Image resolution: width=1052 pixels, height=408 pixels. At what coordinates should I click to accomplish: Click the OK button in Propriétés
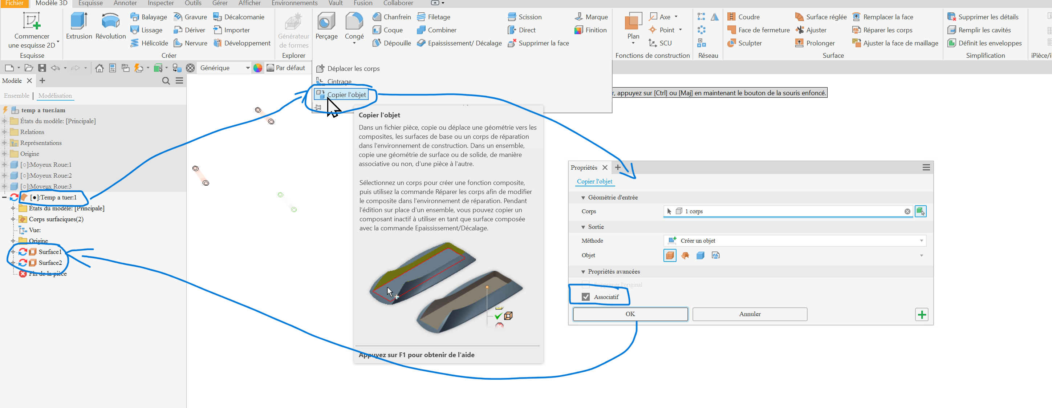(630, 314)
